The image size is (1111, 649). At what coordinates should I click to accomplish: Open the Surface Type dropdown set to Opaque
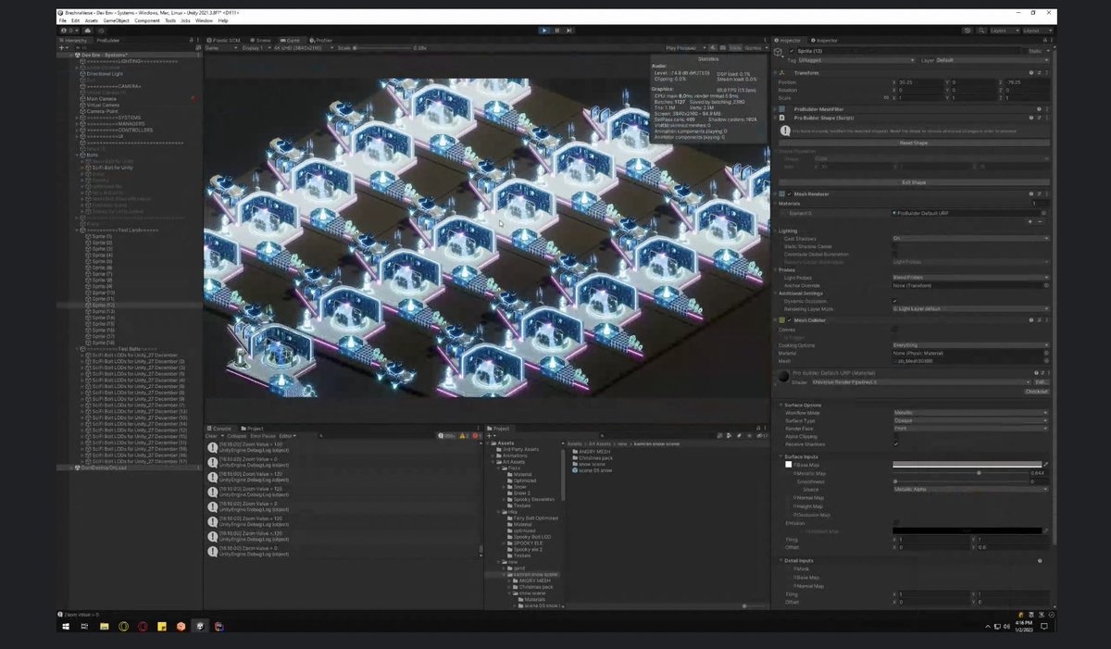(x=970, y=420)
